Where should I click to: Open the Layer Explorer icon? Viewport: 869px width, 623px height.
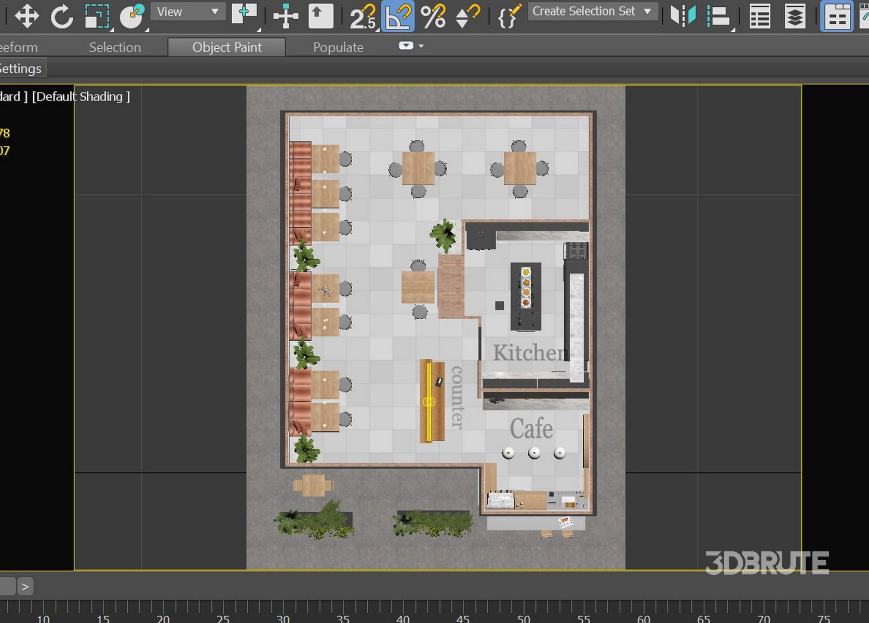click(795, 16)
